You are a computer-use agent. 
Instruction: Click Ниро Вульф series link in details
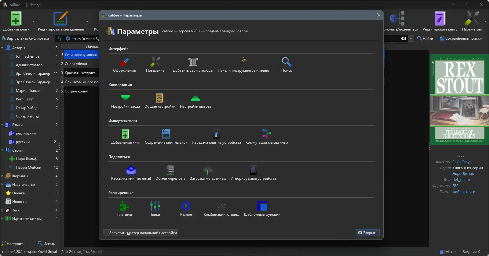click(463, 174)
